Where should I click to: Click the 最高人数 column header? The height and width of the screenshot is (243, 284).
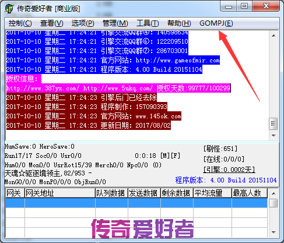point(250,193)
